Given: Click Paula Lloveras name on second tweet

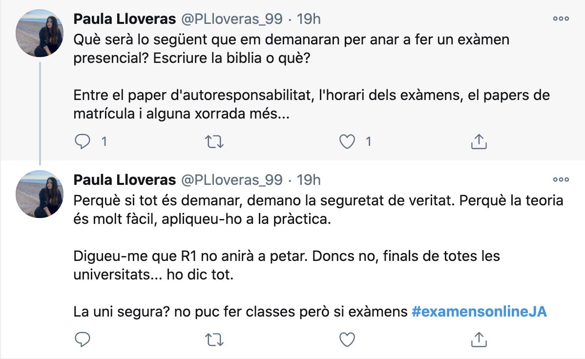Looking at the screenshot, I should coord(125,180).
